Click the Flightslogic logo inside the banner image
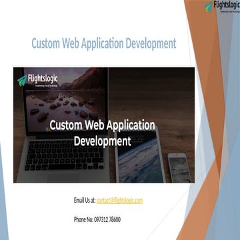 click(37, 81)
